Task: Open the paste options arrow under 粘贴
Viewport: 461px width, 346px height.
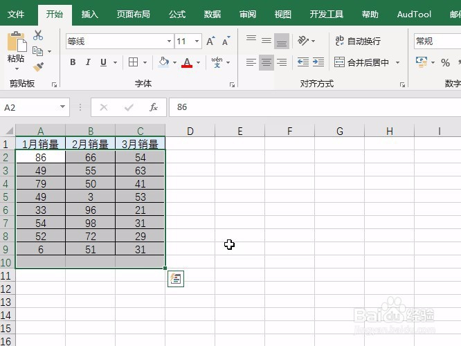Action: [17, 69]
